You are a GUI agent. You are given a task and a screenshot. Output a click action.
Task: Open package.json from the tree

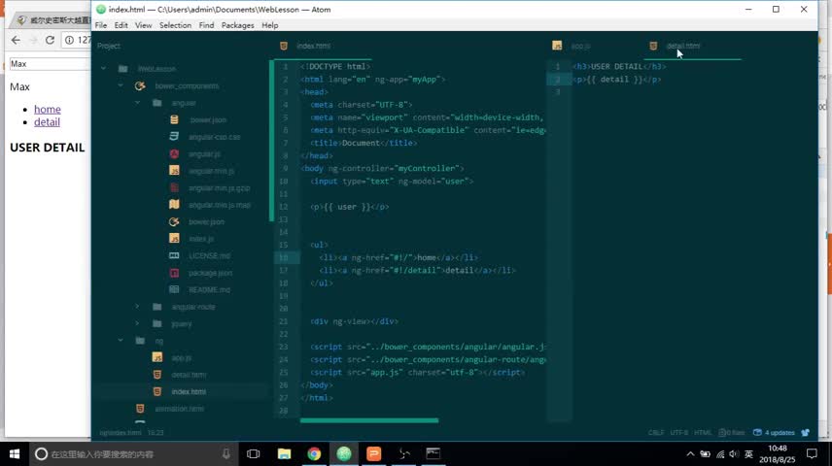[210, 273]
